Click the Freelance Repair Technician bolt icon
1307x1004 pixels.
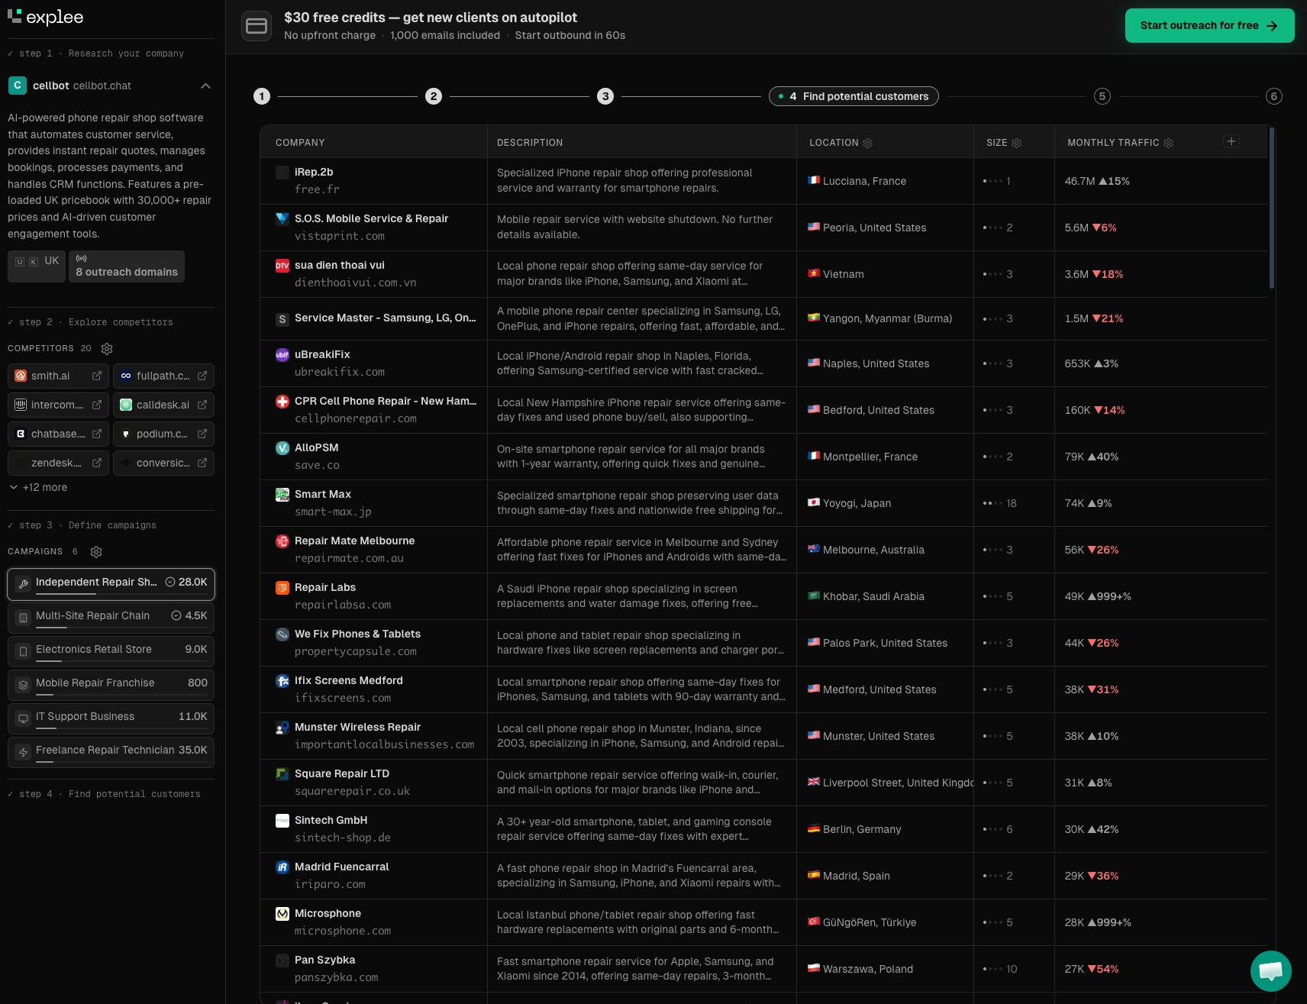point(23,751)
